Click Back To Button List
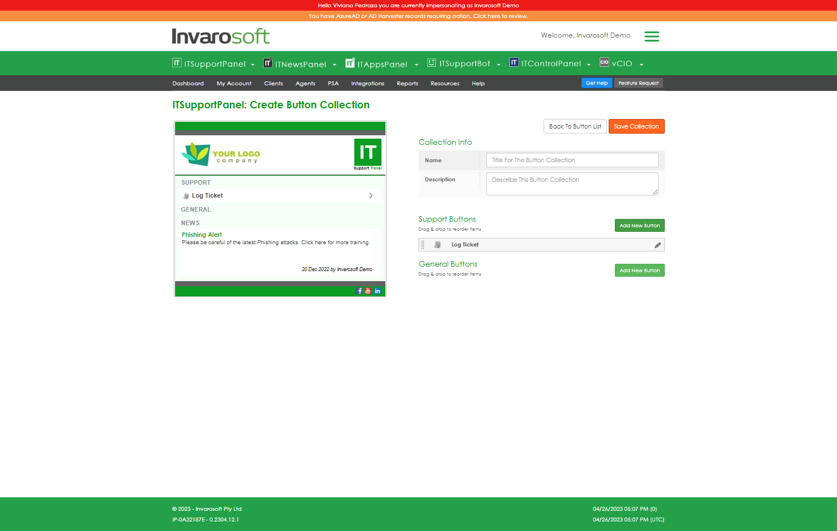Screen dimensions: 837x531 pos(575,126)
